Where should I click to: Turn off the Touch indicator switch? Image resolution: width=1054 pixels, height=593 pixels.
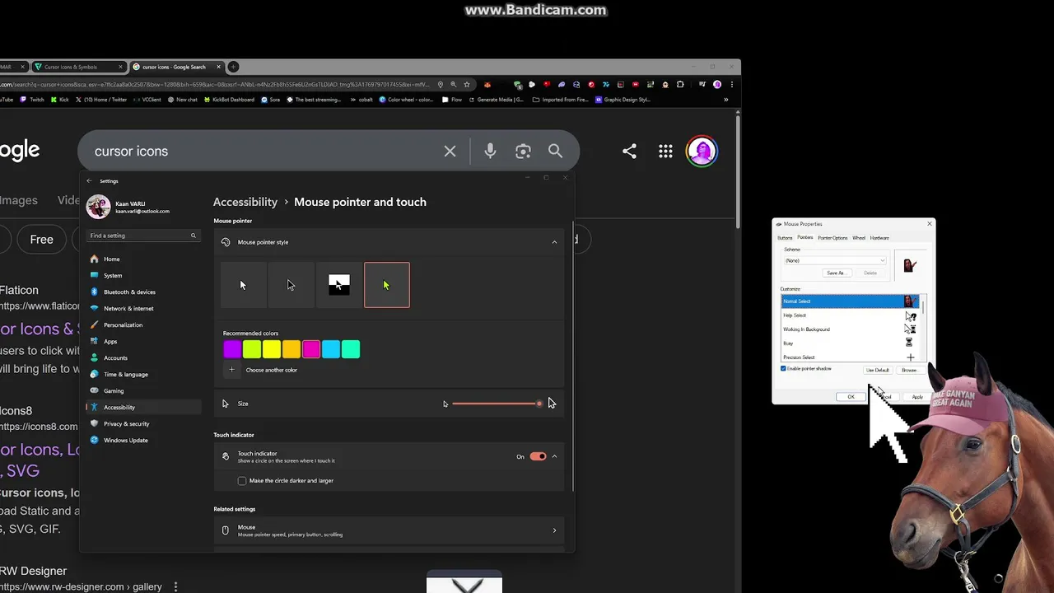point(538,456)
